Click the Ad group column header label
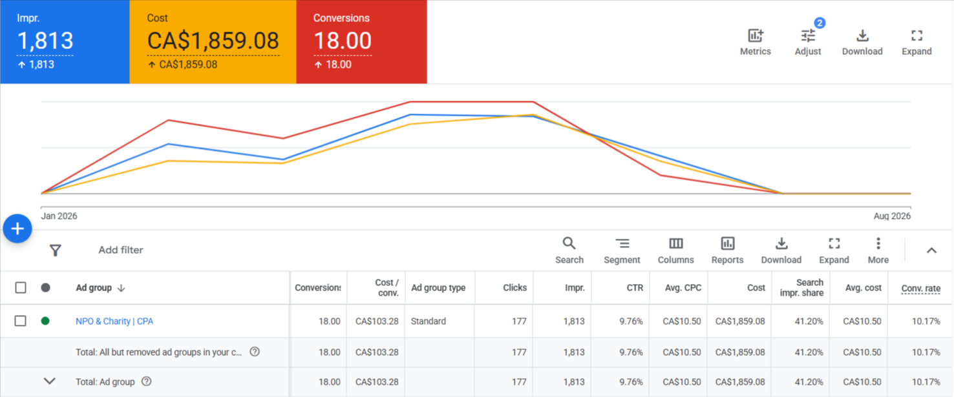Viewport: 954px width, 397px height. tap(94, 288)
